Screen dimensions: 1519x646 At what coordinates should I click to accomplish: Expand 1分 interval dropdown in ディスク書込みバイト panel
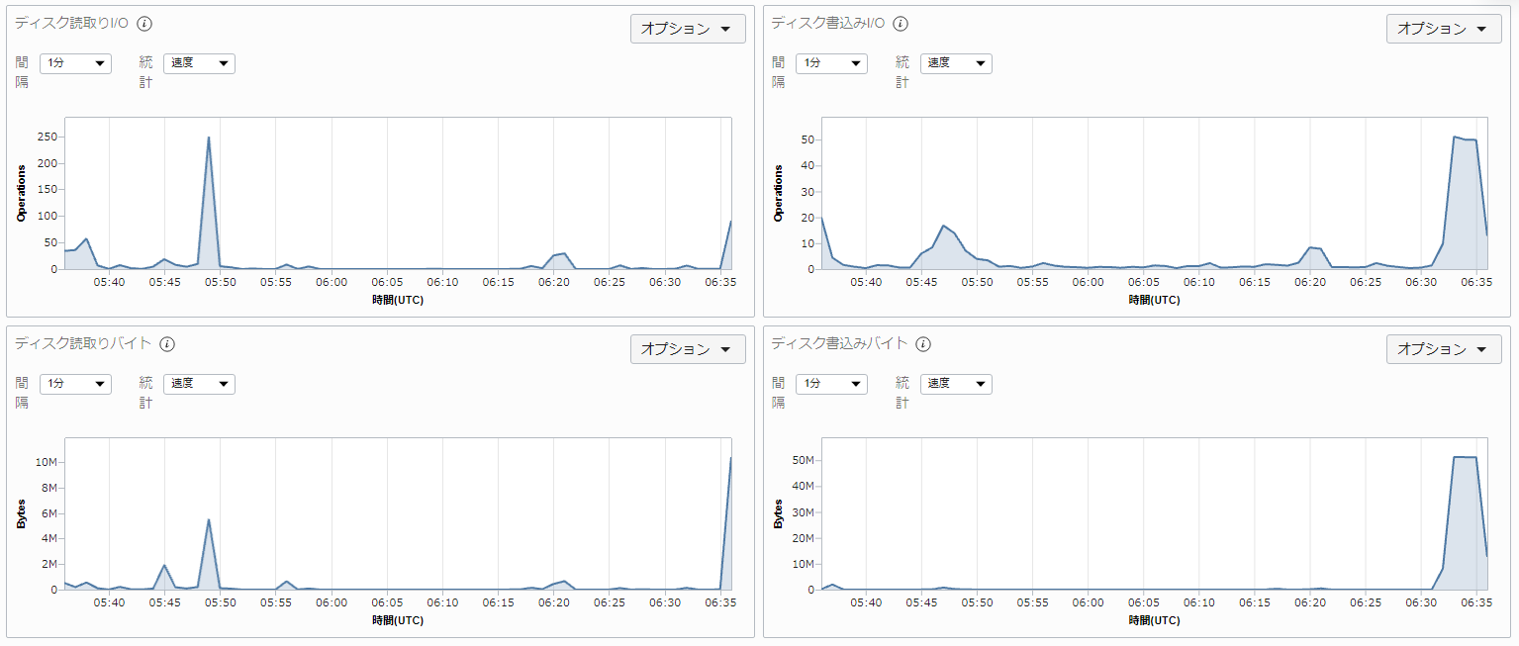click(831, 384)
